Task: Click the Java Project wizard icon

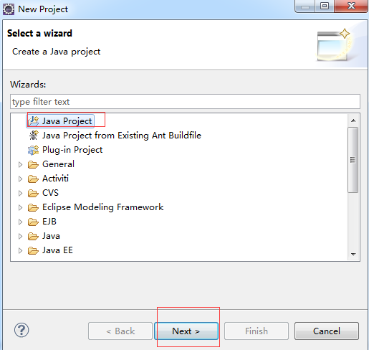Action: coord(34,121)
